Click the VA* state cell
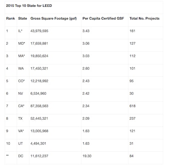 (x=21, y=131)
